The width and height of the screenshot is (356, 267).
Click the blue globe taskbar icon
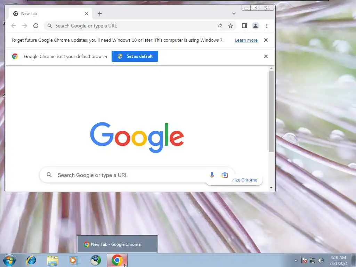(x=96, y=260)
